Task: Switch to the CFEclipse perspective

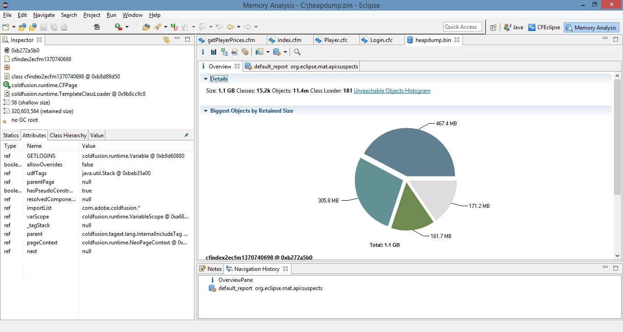Action: pos(544,27)
